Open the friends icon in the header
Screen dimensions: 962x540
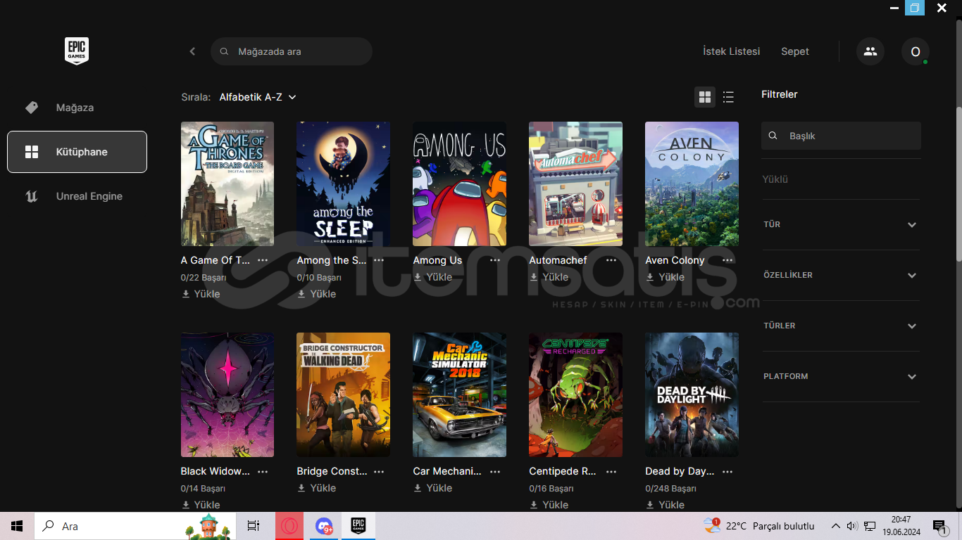coord(870,51)
